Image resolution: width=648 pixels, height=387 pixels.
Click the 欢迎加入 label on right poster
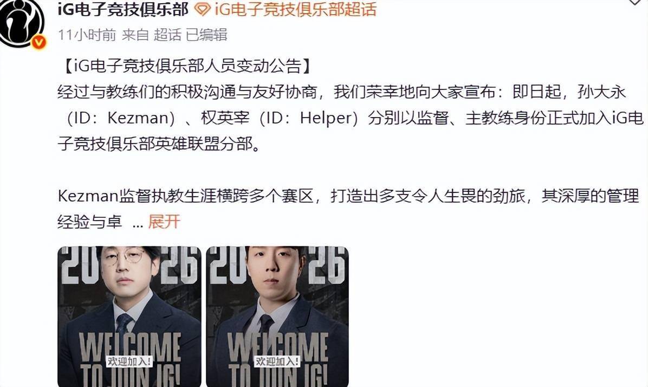coord(277,362)
